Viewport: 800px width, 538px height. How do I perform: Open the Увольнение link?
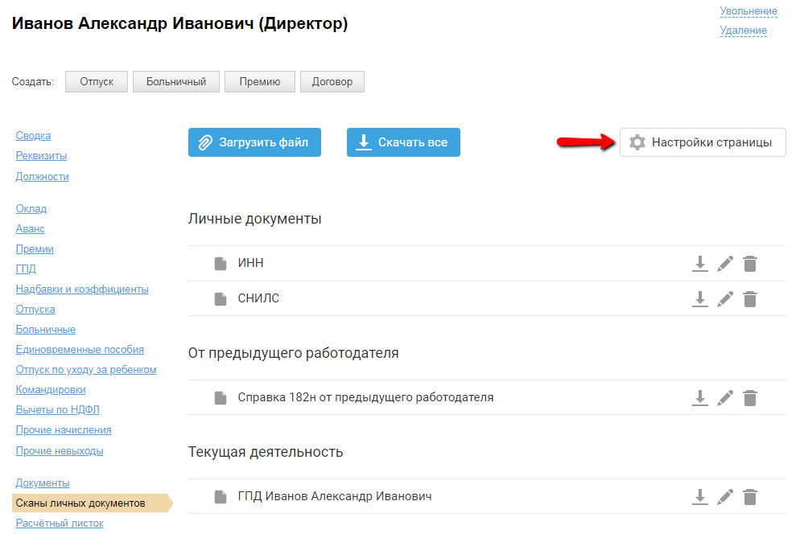click(748, 11)
